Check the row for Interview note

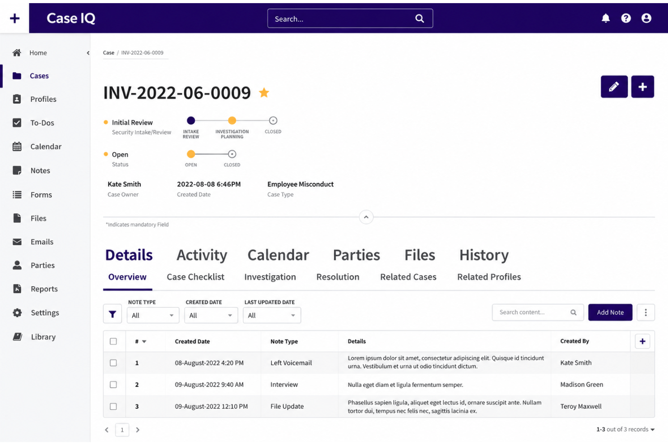point(113,385)
